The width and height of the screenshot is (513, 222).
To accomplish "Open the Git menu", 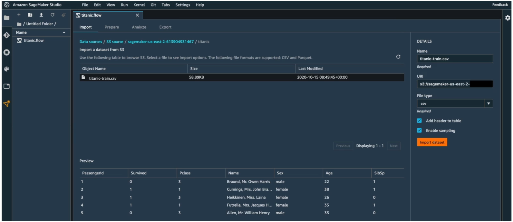I will coord(153,5).
